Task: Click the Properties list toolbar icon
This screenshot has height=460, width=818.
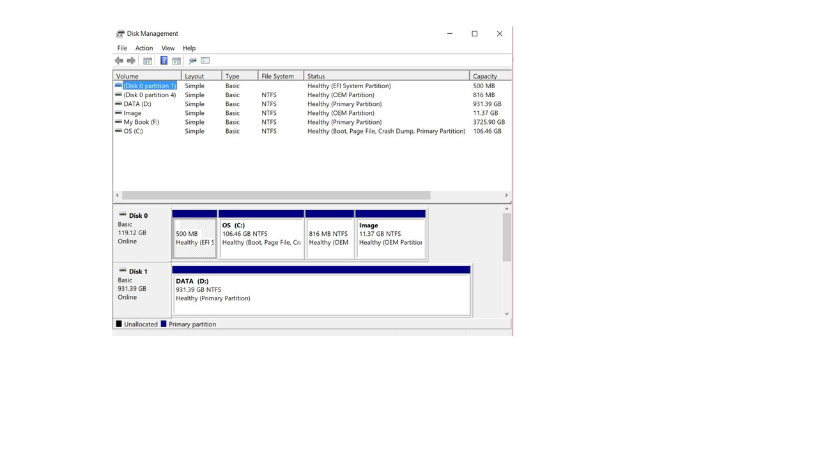Action: click(205, 61)
